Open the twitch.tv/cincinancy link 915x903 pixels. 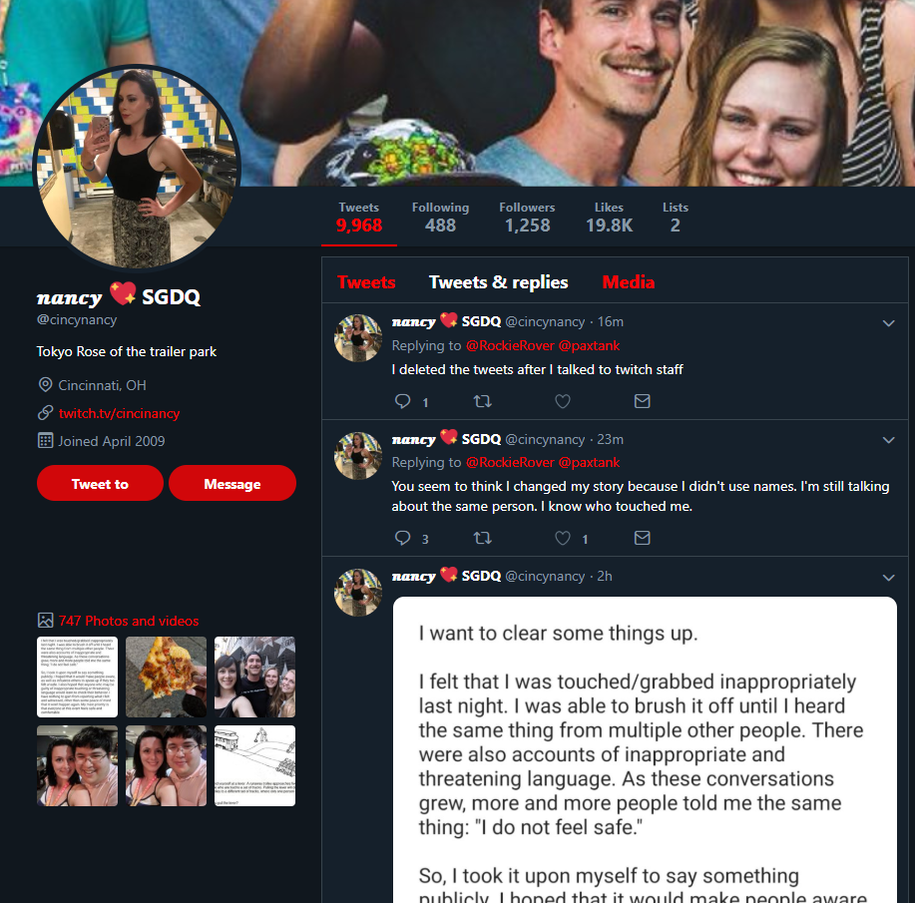point(119,413)
